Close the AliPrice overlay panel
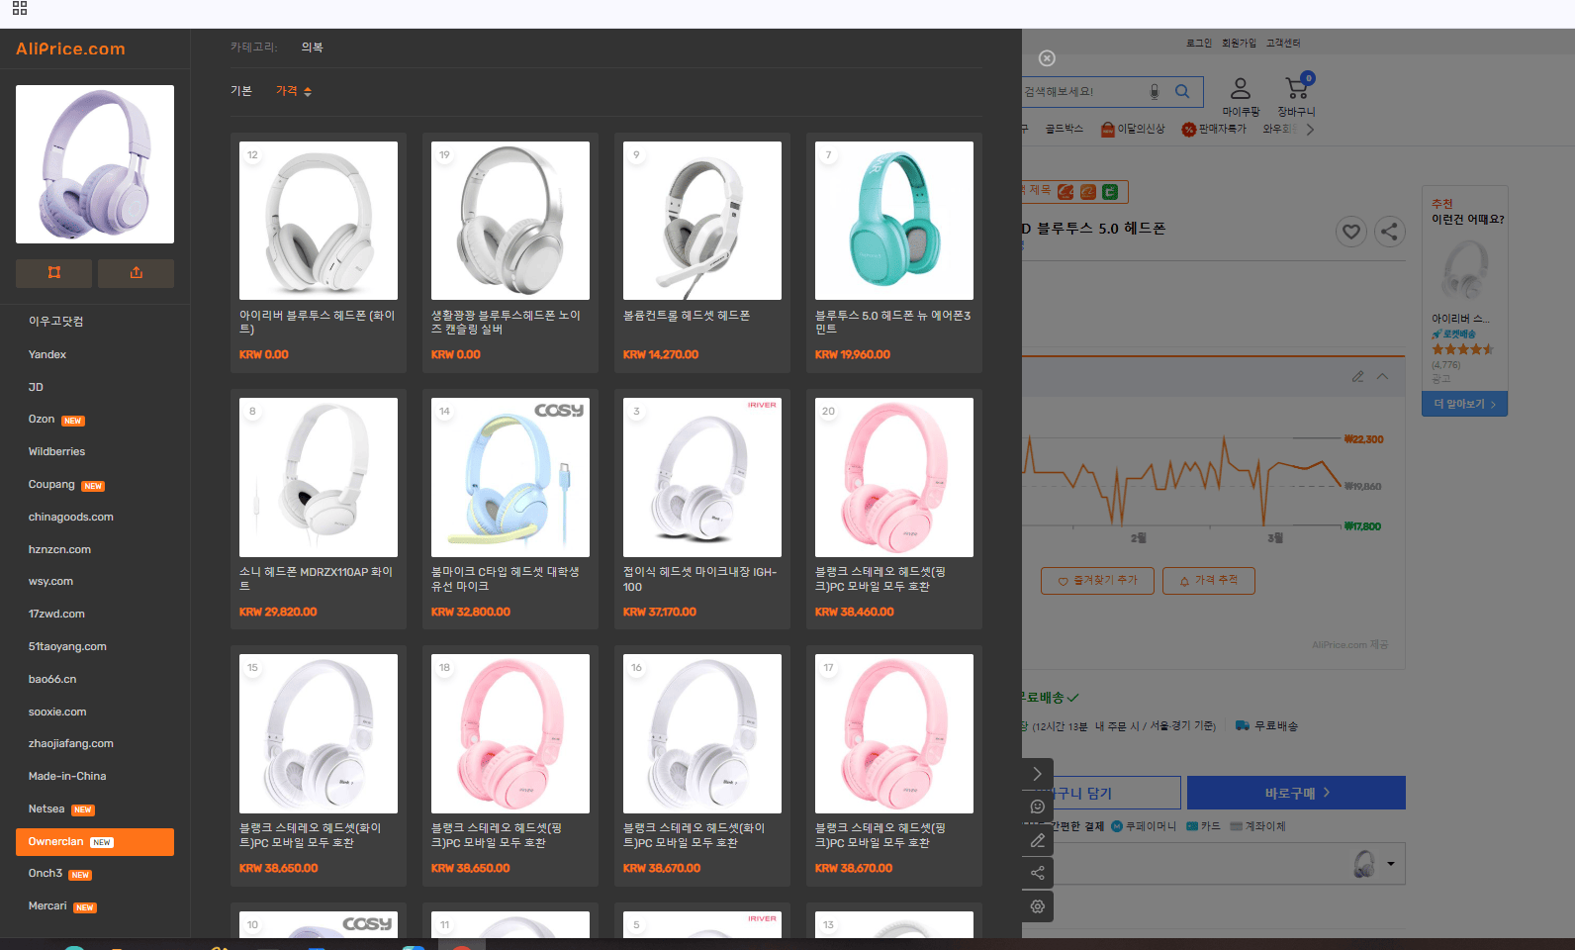This screenshot has width=1575, height=950. coord(1047,58)
